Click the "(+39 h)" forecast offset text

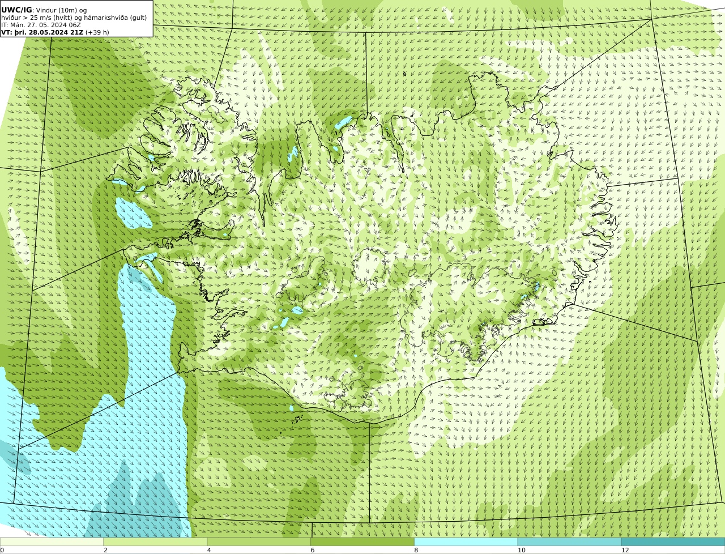click(97, 32)
